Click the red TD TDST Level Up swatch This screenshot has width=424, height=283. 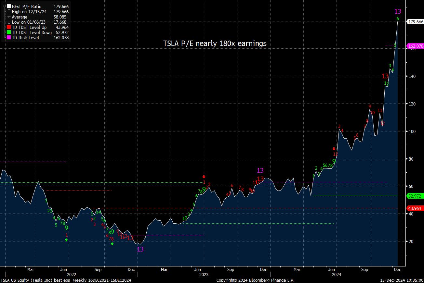(x=9, y=27)
